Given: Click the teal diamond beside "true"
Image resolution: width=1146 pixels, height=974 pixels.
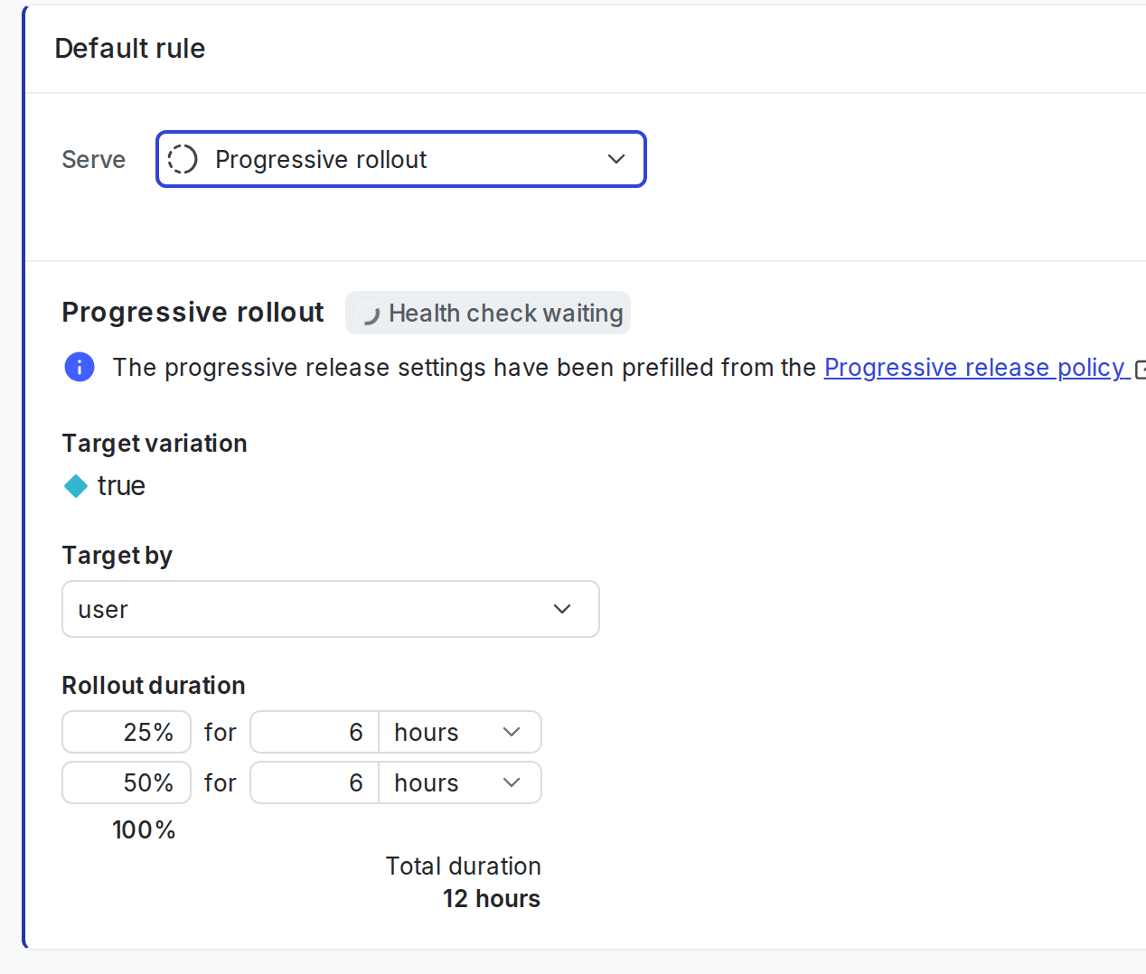Looking at the screenshot, I should 75,485.
